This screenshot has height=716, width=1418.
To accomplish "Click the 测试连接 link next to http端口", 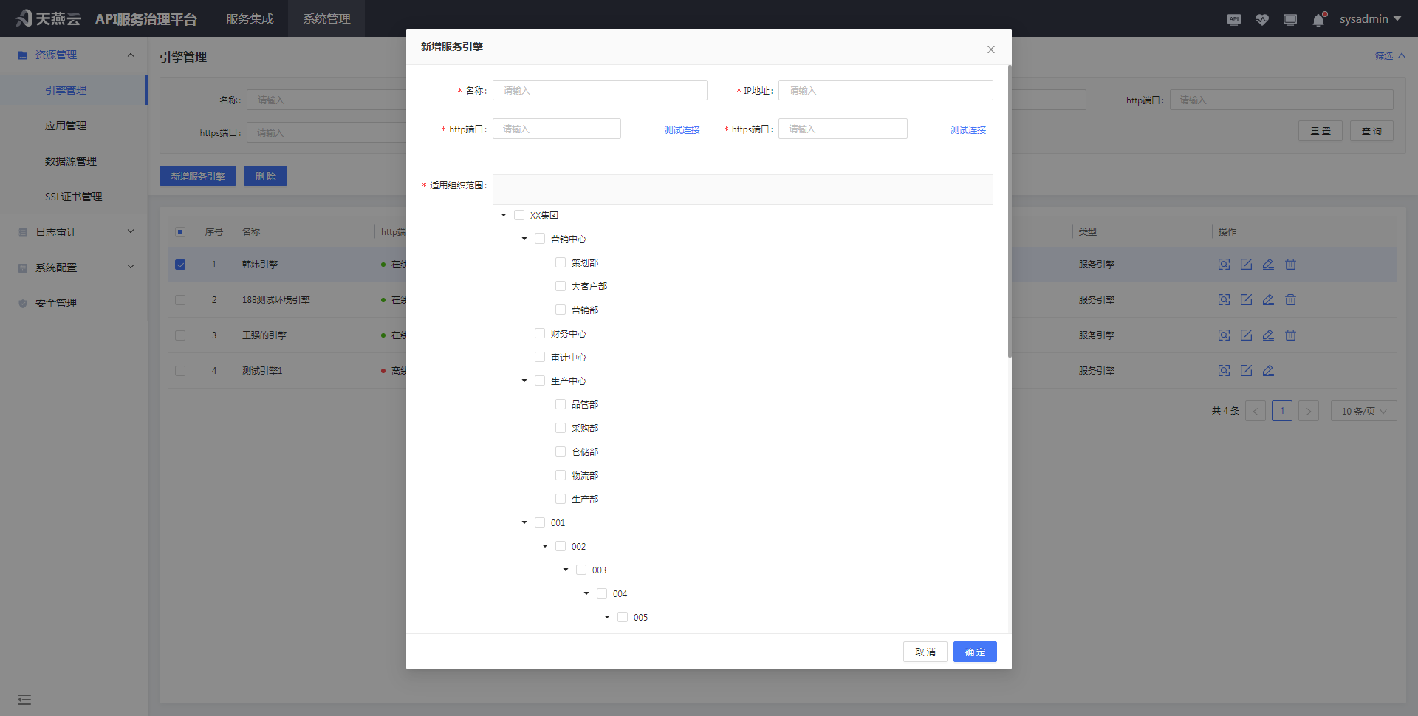I will pyautogui.click(x=682, y=129).
